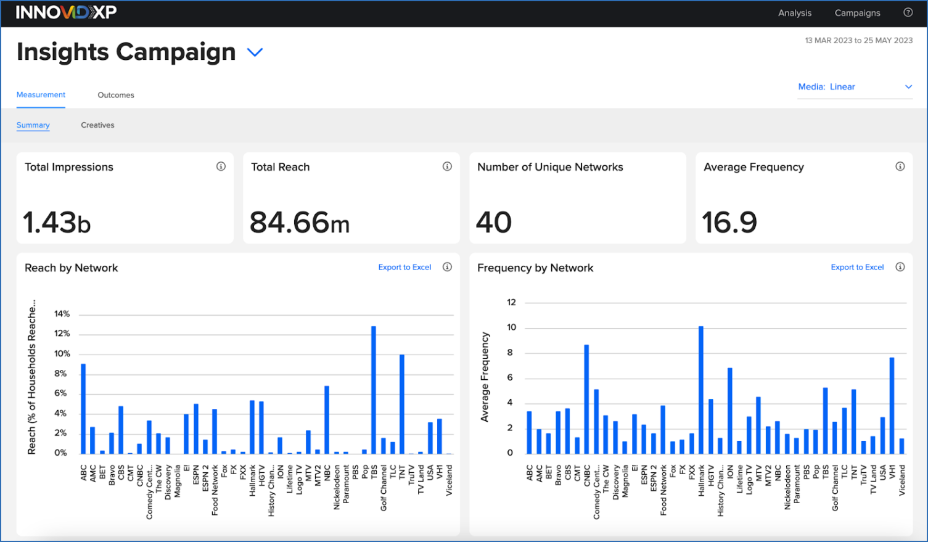Open the Creatives tab

pyautogui.click(x=97, y=125)
